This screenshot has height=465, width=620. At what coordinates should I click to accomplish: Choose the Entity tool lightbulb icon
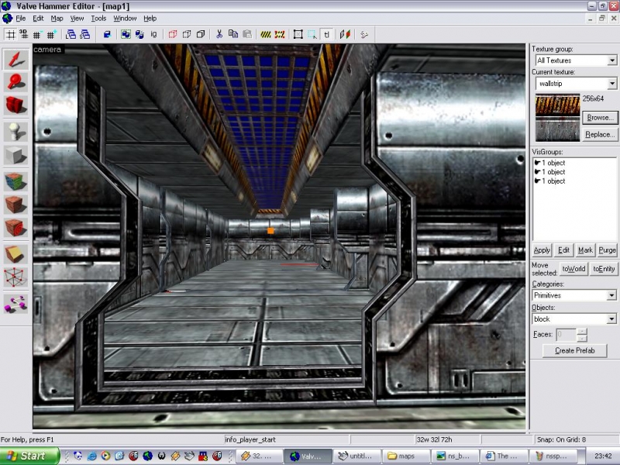click(15, 130)
